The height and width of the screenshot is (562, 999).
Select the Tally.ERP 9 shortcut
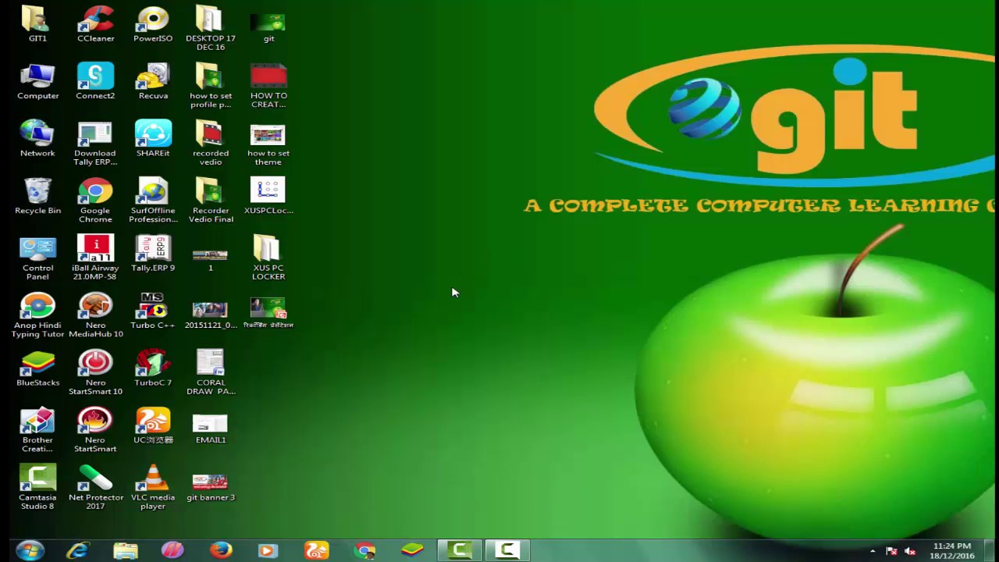(x=153, y=254)
